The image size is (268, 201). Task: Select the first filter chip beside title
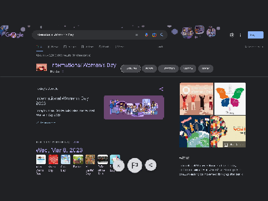(x=131, y=69)
